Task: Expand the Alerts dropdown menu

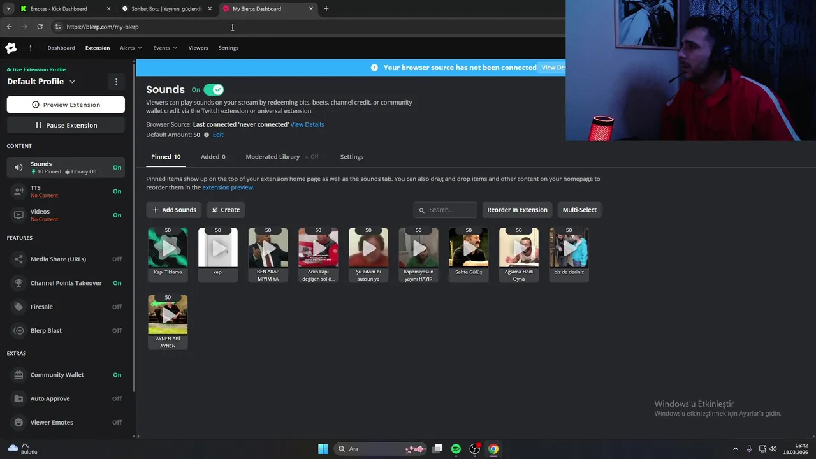Action: pos(131,48)
